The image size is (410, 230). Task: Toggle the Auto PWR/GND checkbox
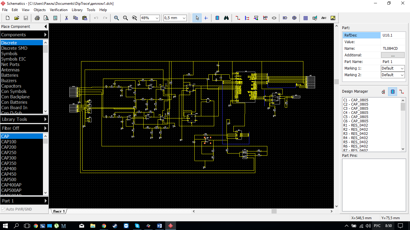point(3,209)
